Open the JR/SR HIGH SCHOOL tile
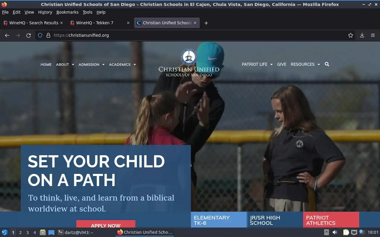The height and width of the screenshot is (237, 380). coord(275,220)
